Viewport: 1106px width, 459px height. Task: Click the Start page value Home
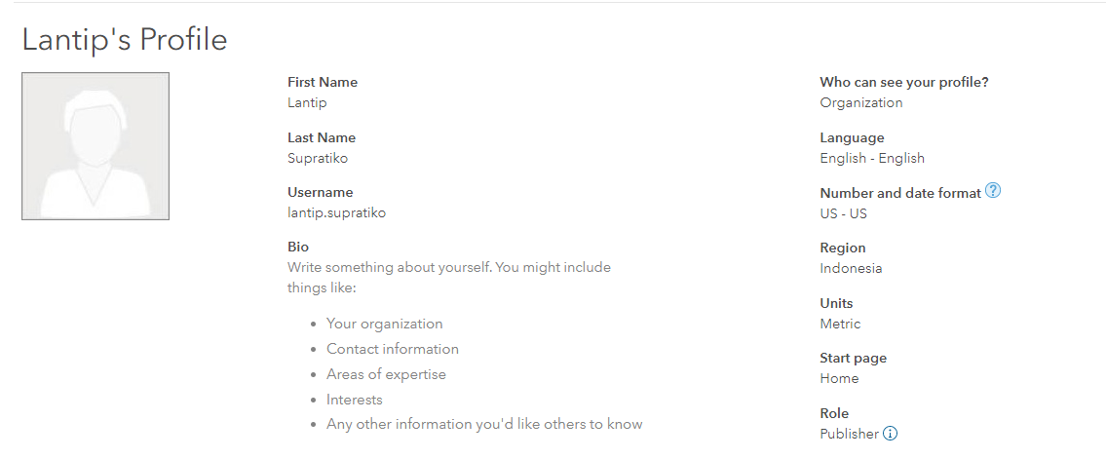pos(839,378)
